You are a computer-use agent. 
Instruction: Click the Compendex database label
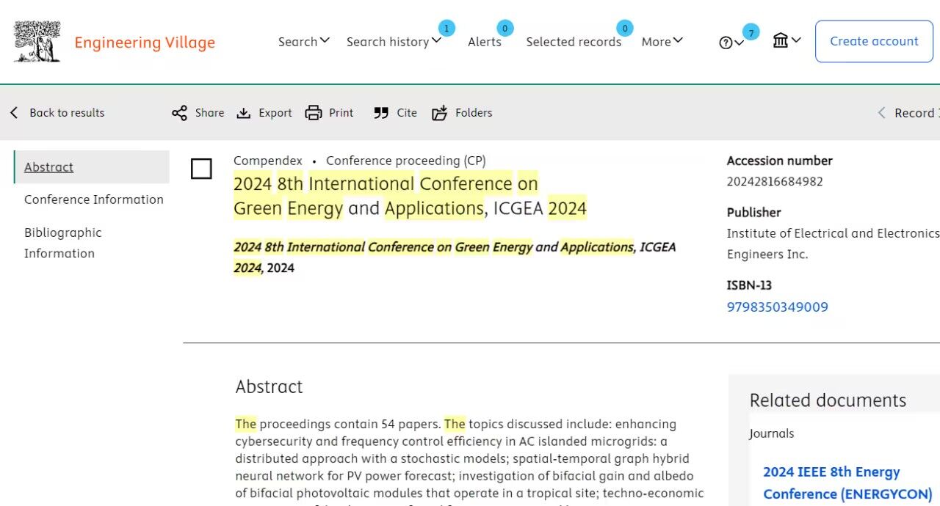(268, 161)
